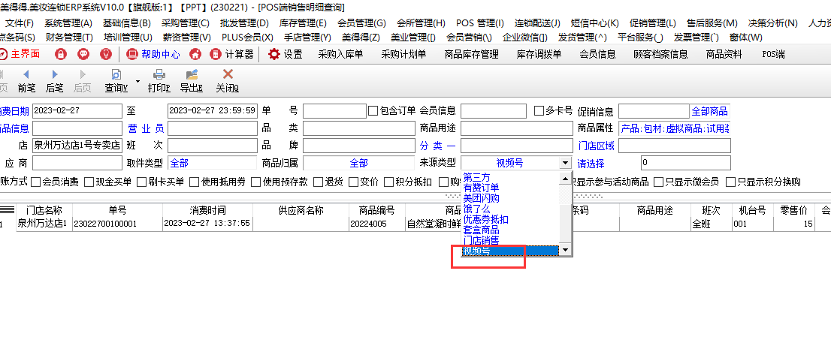The image size is (831, 364).
Task: Click the table corner menu icon
Action: 7,210
